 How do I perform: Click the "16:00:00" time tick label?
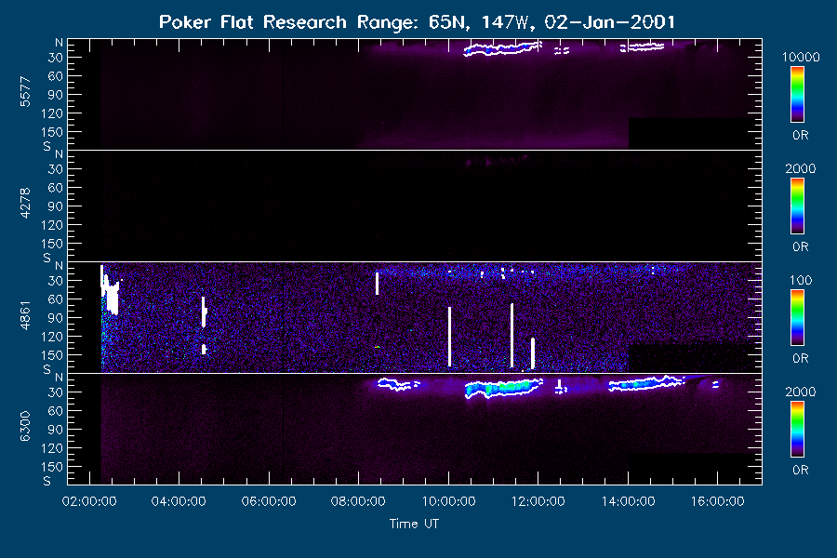click(718, 501)
